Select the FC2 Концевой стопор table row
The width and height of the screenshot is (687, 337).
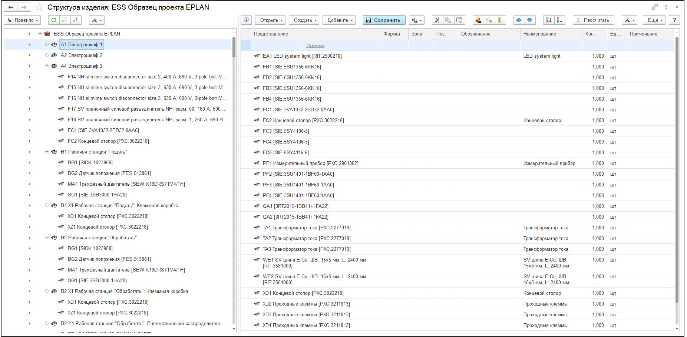pos(458,121)
